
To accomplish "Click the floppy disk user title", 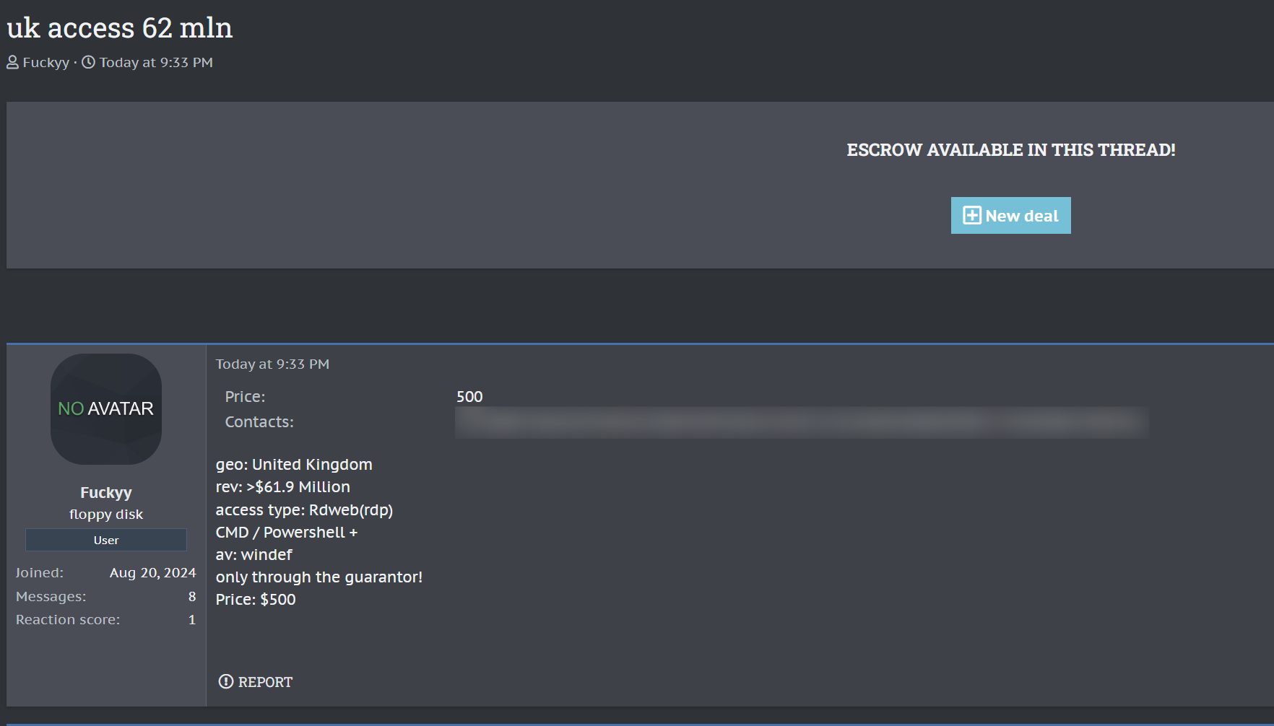I will 106,515.
